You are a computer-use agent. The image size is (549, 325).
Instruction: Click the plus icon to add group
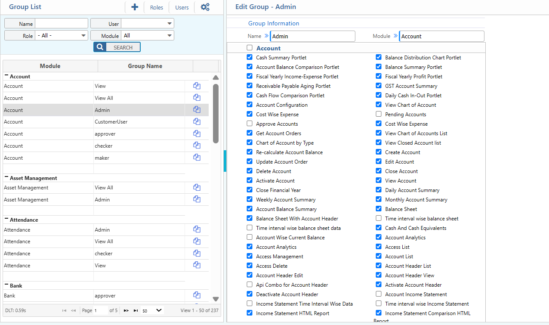click(135, 7)
